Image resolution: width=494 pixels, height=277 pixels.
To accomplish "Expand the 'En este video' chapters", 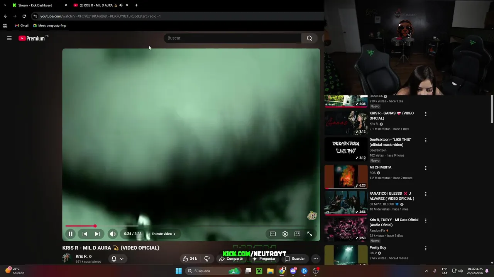I will point(164,234).
